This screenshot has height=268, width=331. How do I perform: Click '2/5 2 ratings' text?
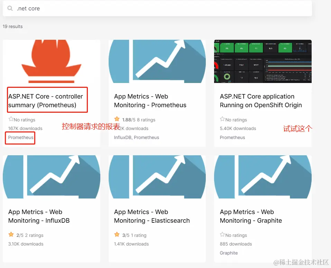30,235
